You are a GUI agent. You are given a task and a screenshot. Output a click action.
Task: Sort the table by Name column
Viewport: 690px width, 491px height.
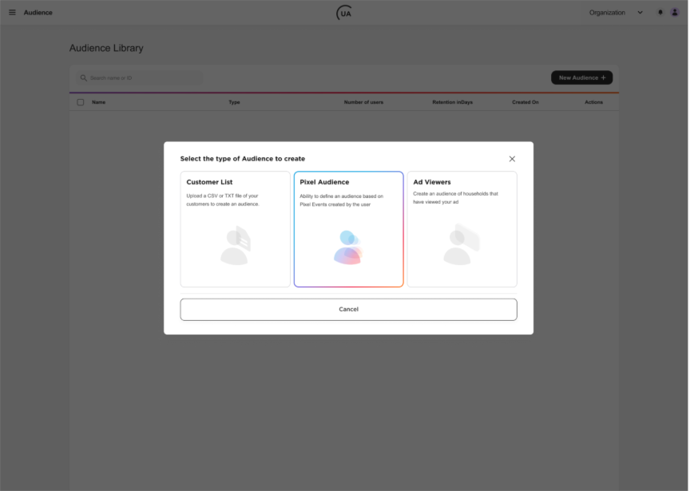pyautogui.click(x=97, y=102)
